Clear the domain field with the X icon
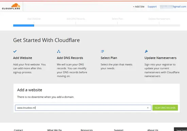Screen dimensions: 187x131 (148, 108)
